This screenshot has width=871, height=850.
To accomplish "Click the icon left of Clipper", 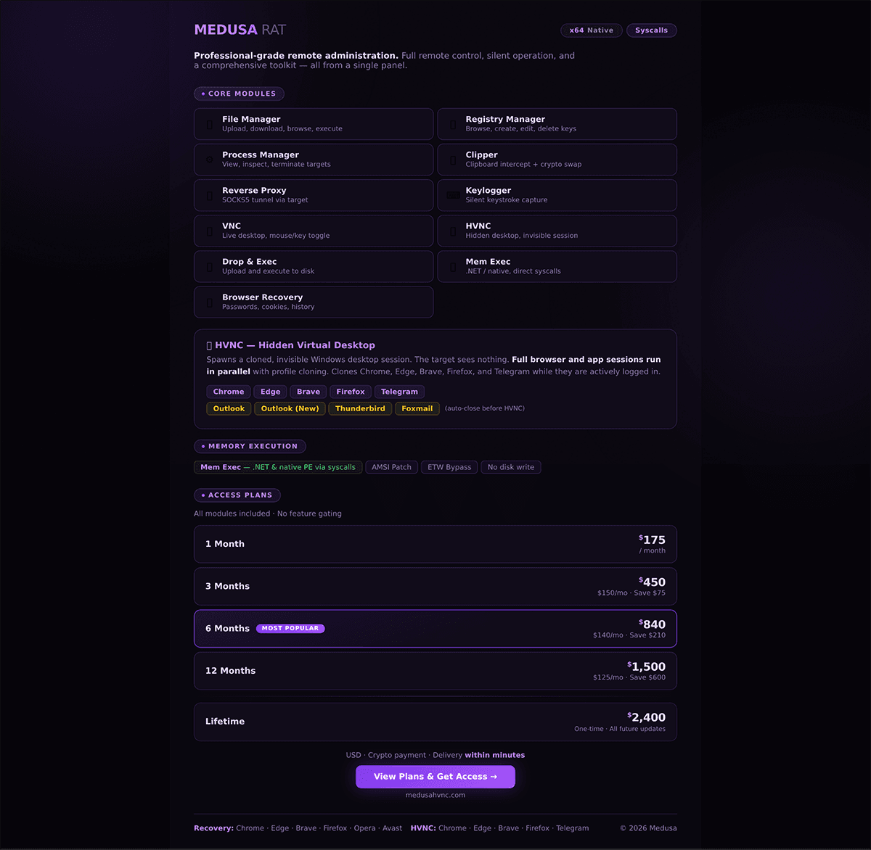I will (453, 160).
